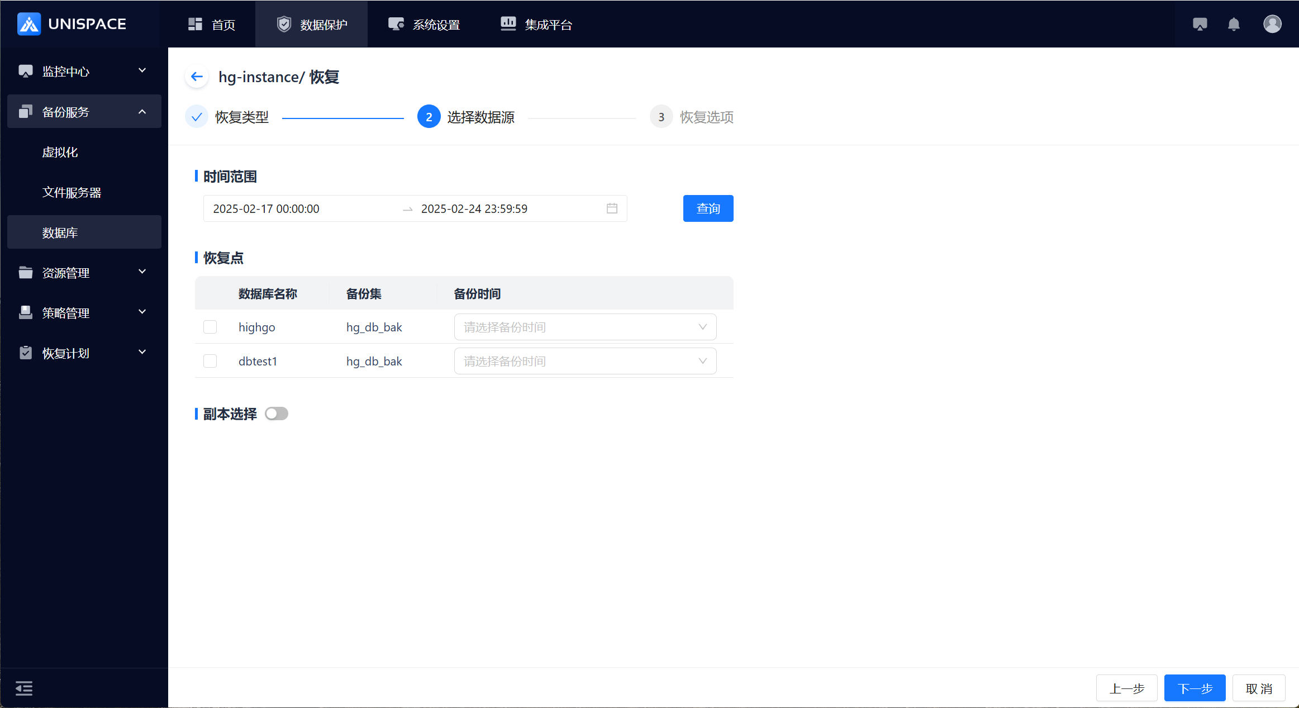Click the calendar icon in time range
Screen dimensions: 1299x708
coord(612,208)
